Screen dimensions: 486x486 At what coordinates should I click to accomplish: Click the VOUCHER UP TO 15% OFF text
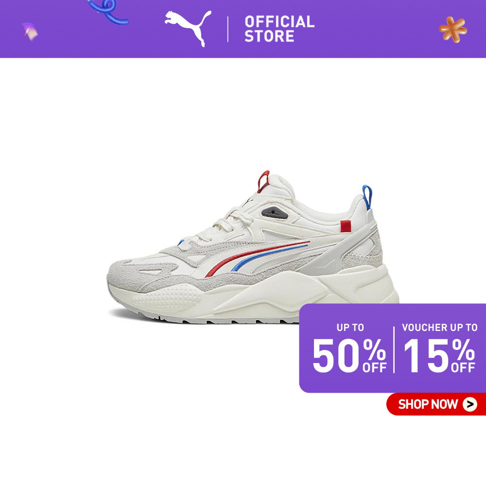coord(439,348)
